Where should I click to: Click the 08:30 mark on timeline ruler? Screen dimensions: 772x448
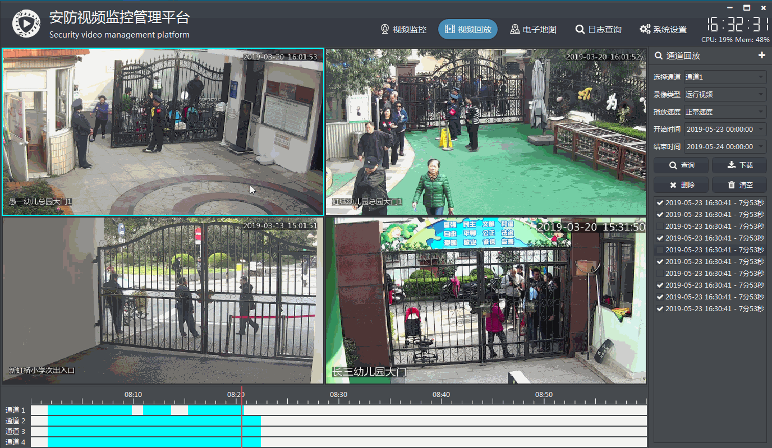pyautogui.click(x=338, y=395)
